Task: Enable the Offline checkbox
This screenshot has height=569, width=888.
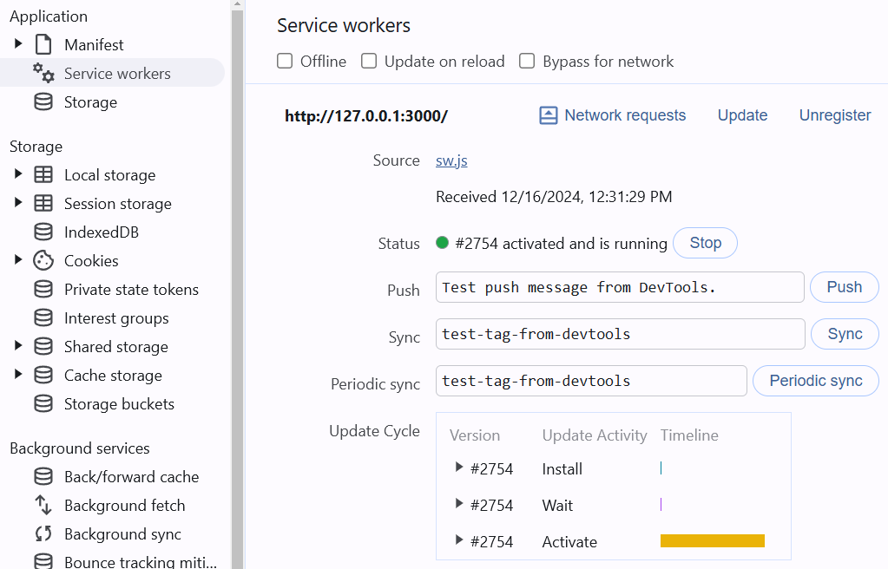Action: [x=285, y=61]
